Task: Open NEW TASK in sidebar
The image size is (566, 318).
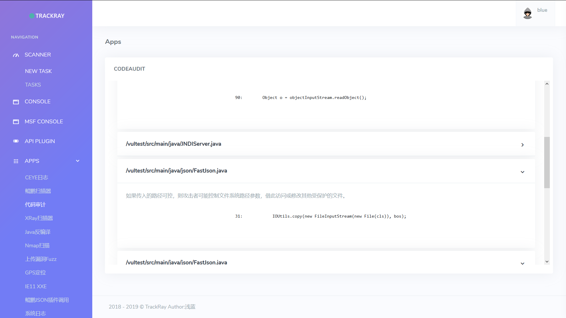Action: click(38, 71)
